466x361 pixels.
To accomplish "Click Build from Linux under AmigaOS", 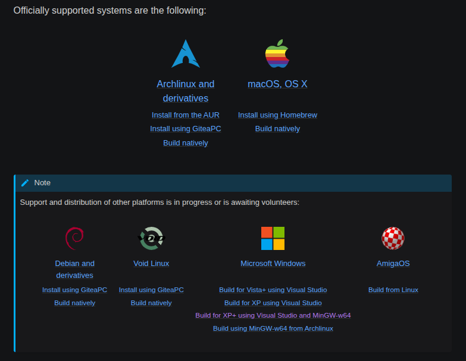I will pos(393,290).
